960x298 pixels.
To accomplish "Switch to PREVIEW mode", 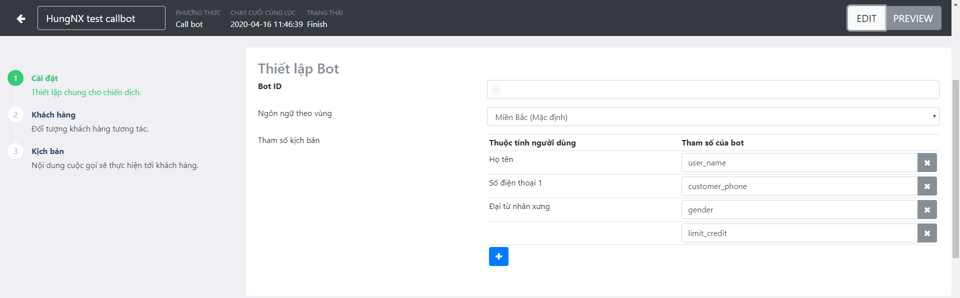I will tap(912, 18).
